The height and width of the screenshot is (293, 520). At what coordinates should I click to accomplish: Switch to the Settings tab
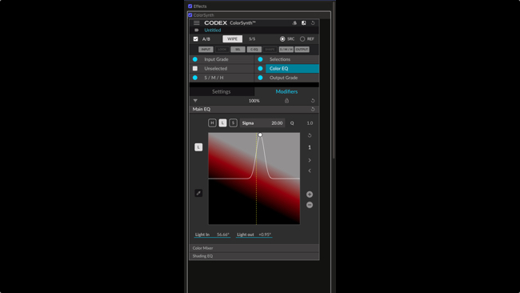point(222,91)
